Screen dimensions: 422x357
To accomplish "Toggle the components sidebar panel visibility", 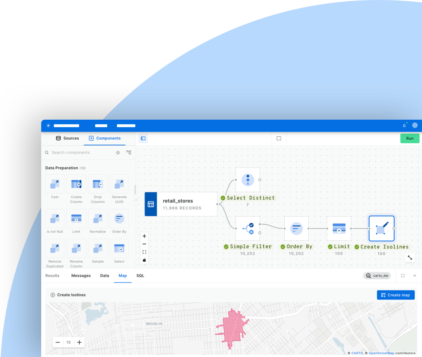I will coord(143,138).
